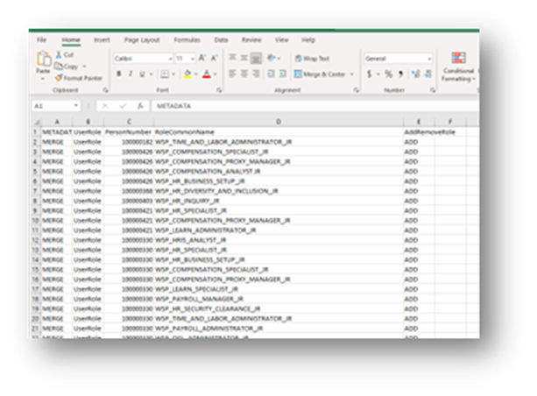Increase indent icon
This screenshot has width=537, height=396.
point(283,74)
